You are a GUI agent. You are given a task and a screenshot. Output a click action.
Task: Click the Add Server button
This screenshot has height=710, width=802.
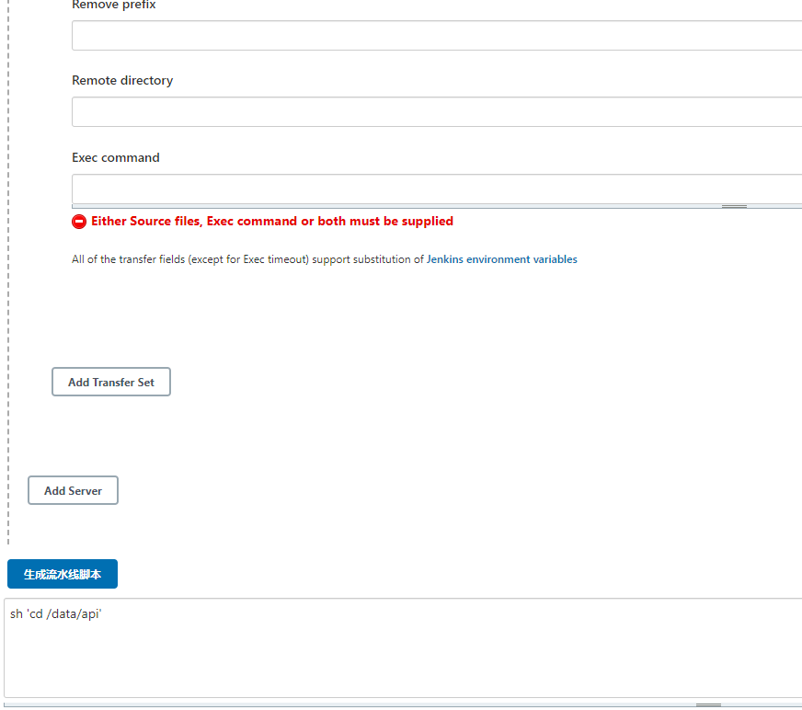pyautogui.click(x=73, y=490)
